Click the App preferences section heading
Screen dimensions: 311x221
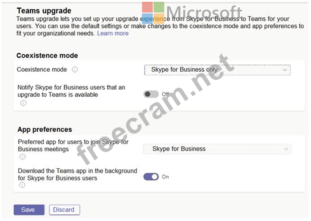click(45, 129)
